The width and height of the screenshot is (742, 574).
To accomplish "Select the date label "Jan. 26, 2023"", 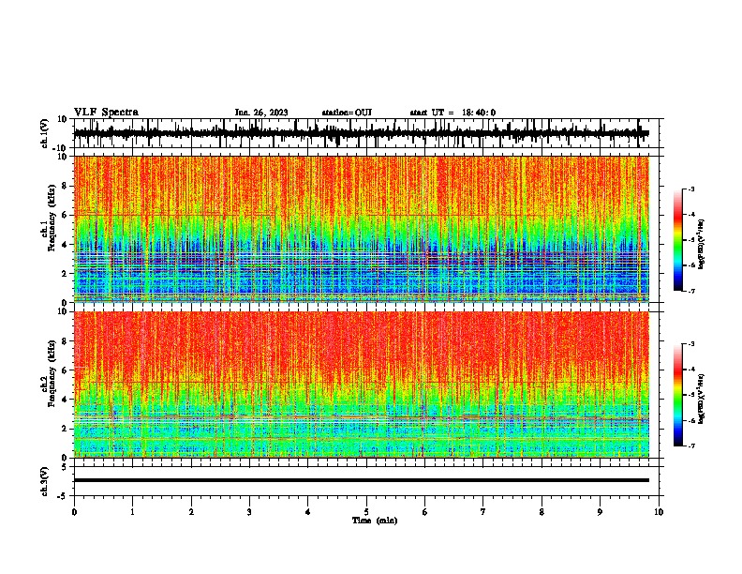I will [261, 113].
